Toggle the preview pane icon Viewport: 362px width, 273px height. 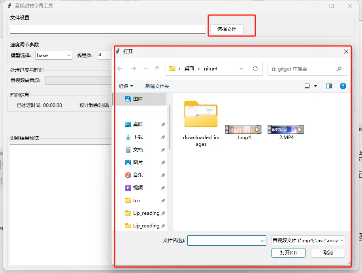point(329,86)
